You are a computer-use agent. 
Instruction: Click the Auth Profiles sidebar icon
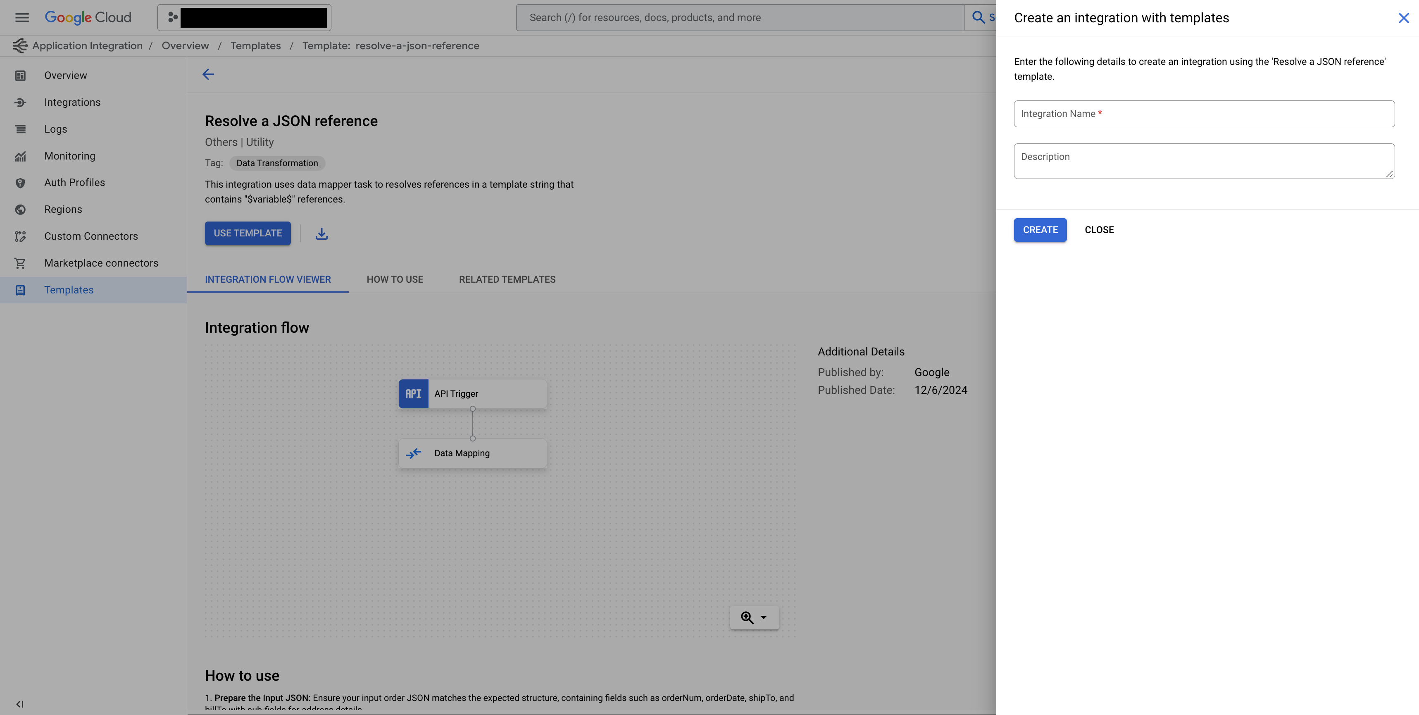(x=20, y=182)
